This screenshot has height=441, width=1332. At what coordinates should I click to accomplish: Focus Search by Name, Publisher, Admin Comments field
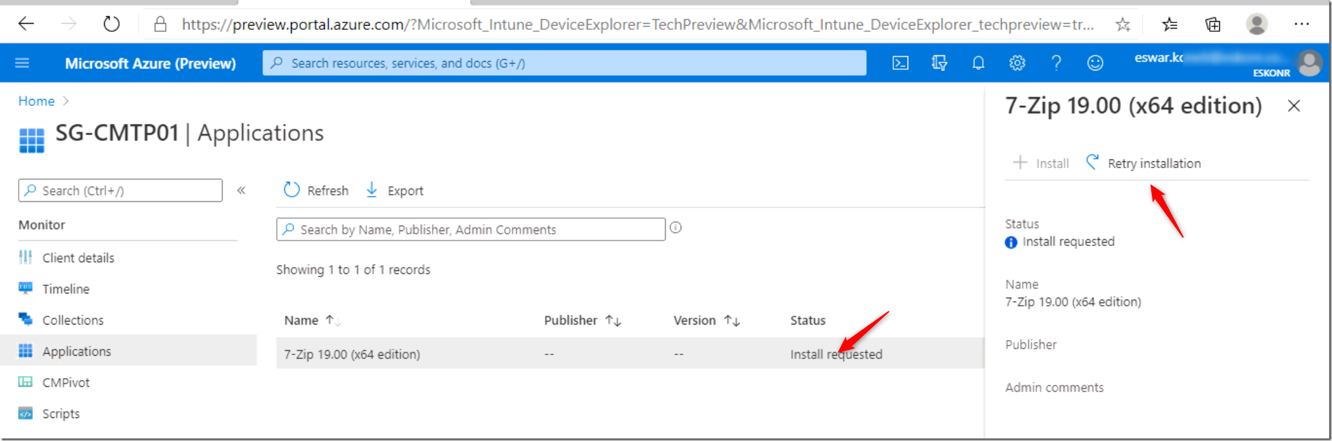471,229
